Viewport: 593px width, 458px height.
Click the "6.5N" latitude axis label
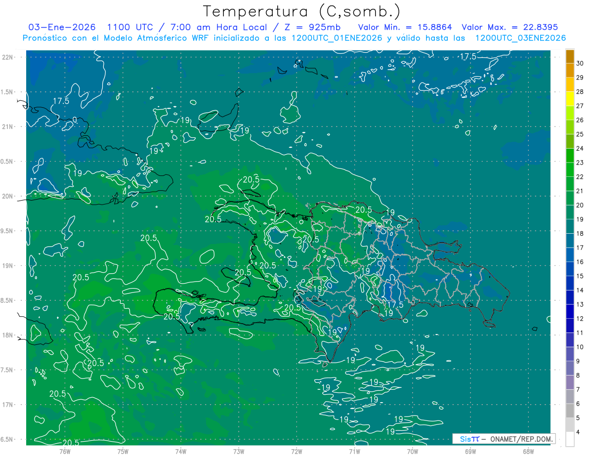(x=7, y=439)
